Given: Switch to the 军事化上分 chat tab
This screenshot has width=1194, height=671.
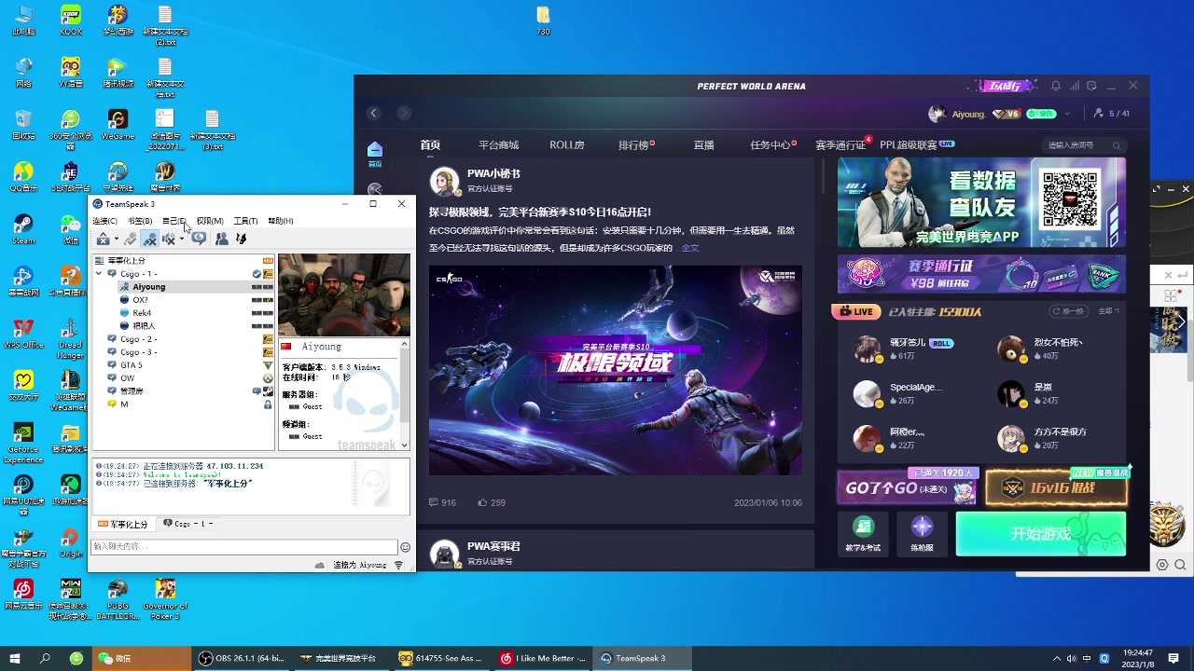Looking at the screenshot, I should [x=123, y=524].
